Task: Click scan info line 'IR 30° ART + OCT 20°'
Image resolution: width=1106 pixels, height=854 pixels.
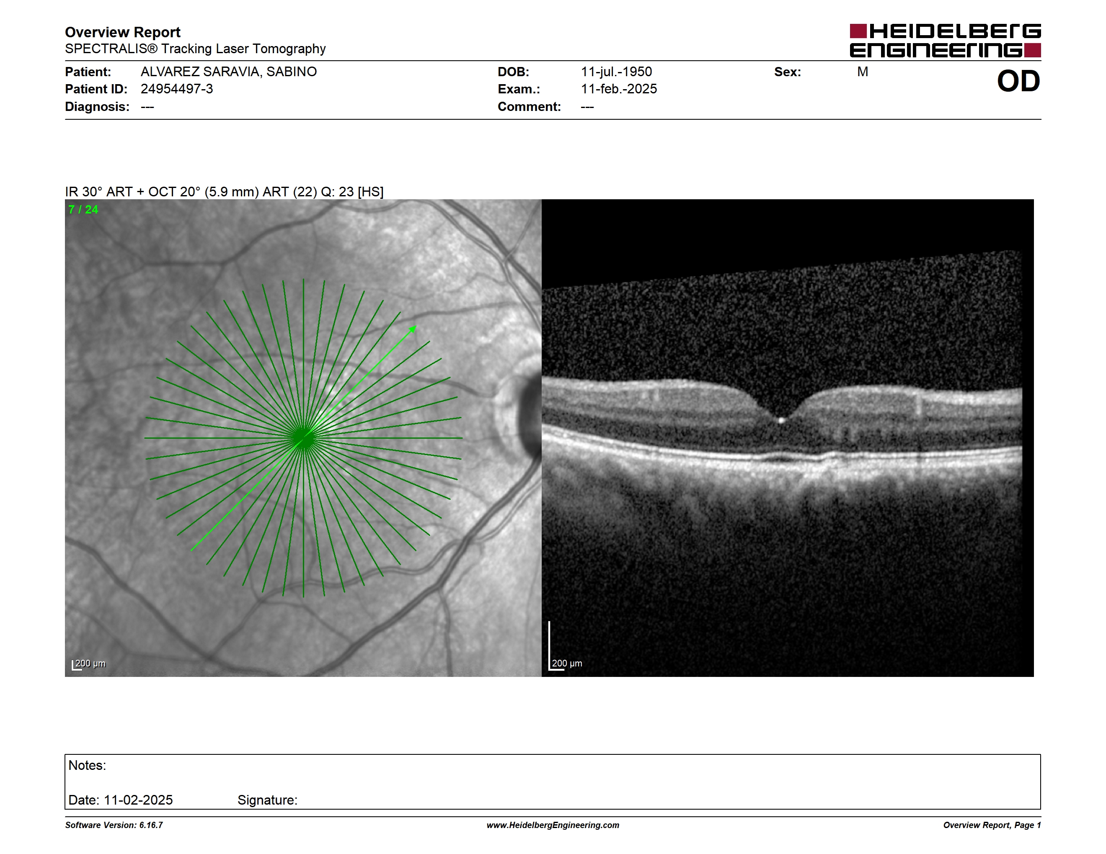Action: 224,192
